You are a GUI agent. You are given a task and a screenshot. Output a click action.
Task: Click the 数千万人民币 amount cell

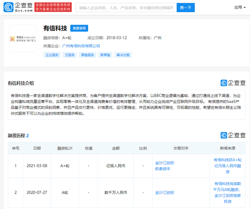point(116,193)
